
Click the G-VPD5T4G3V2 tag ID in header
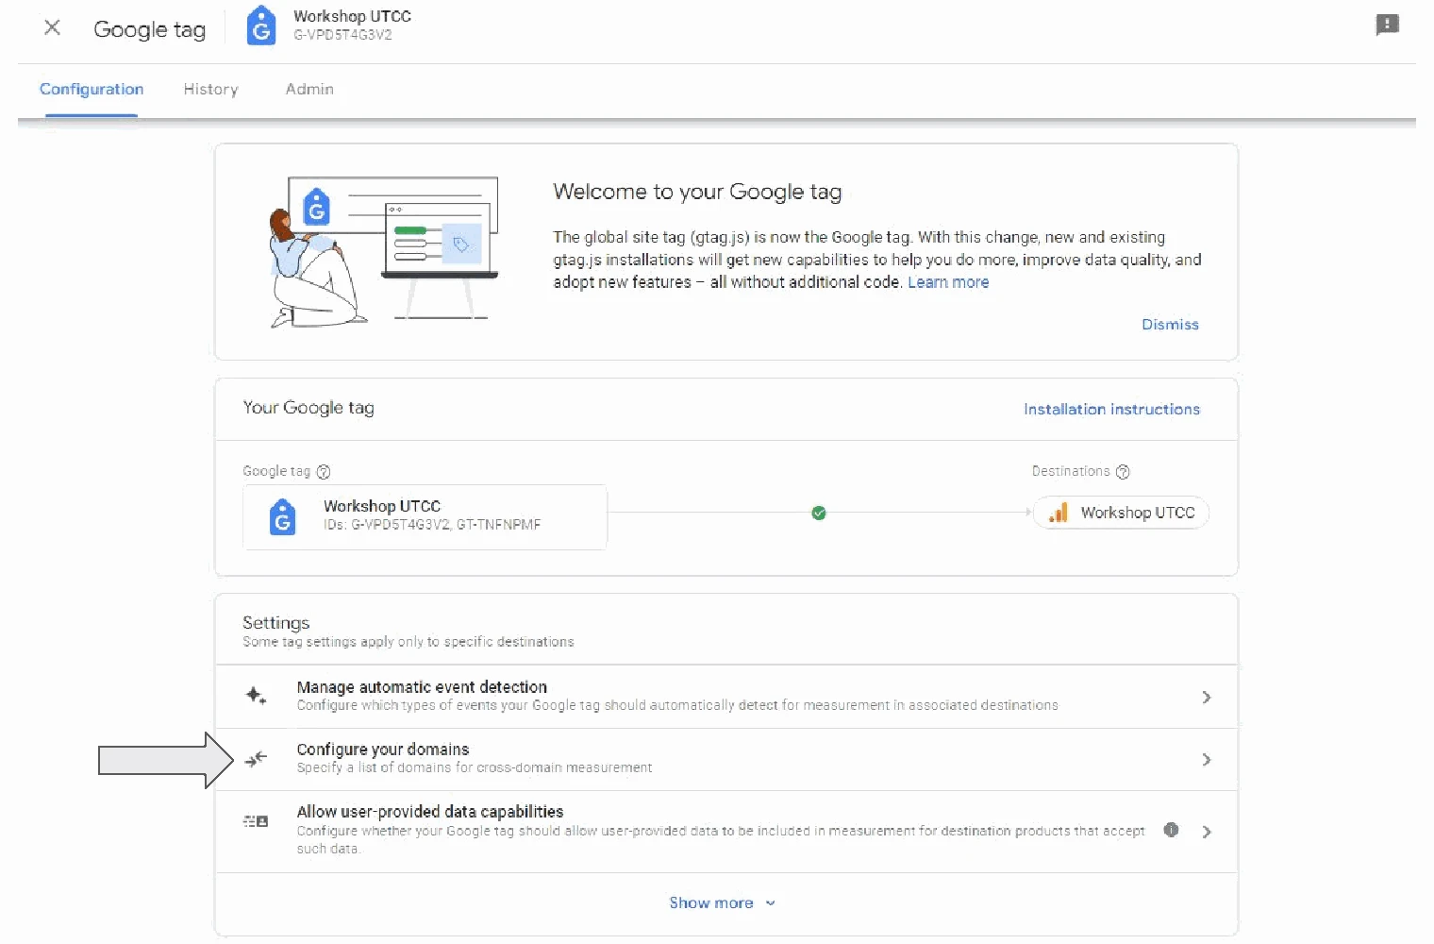(x=342, y=35)
